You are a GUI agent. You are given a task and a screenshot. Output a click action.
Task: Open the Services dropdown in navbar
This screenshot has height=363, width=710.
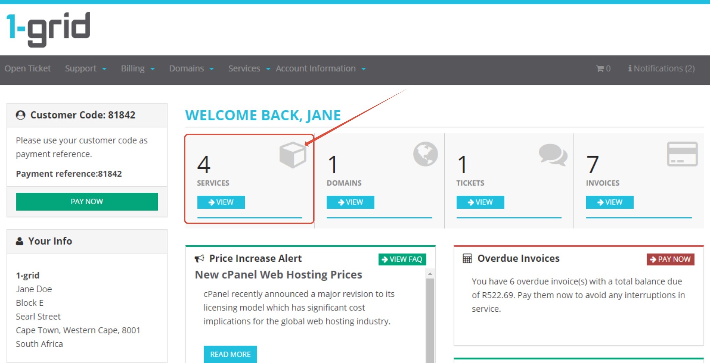point(249,68)
